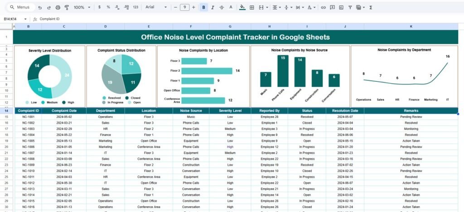Open the text color picker

point(231,7)
